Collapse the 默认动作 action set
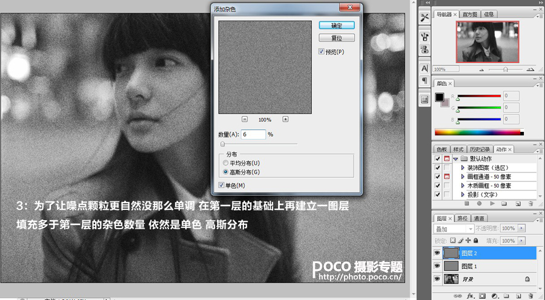The width and height of the screenshot is (545, 300). click(455, 158)
